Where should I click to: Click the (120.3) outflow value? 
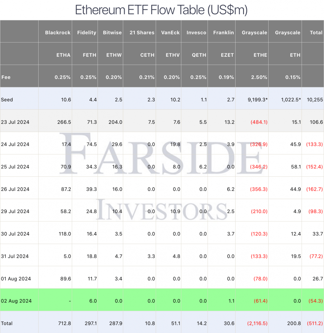pos(259,234)
